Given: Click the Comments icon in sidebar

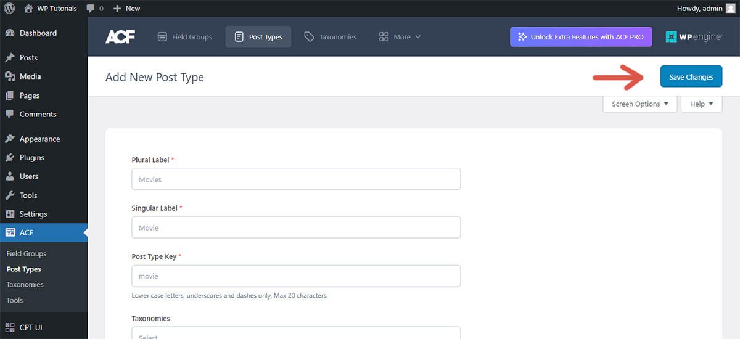Looking at the screenshot, I should click(x=10, y=114).
